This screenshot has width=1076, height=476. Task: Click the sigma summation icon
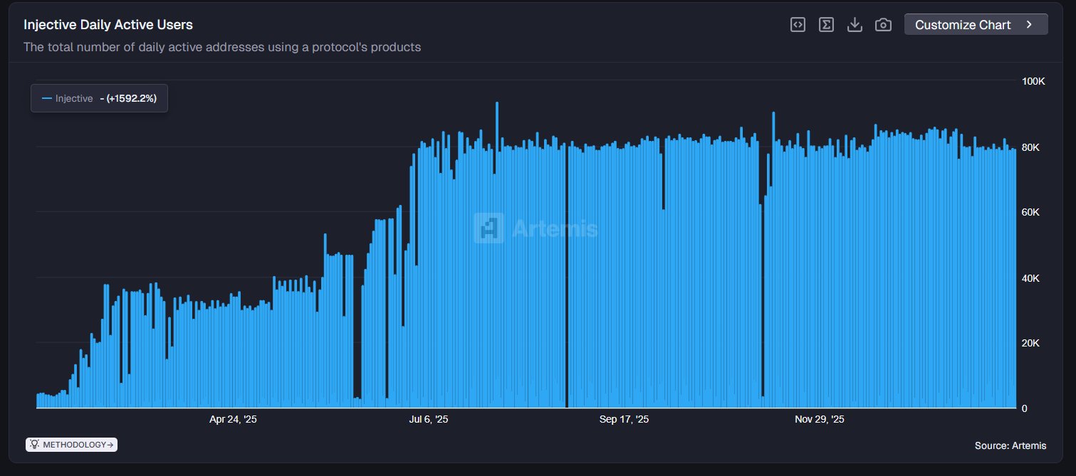point(826,25)
